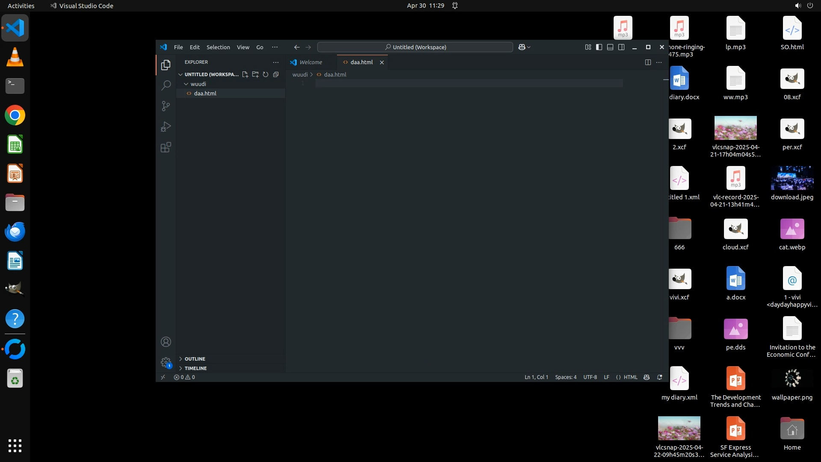Screen dimensions: 821x462
Task: Click the Untitled (Workspace) search box
Action: click(x=415, y=47)
